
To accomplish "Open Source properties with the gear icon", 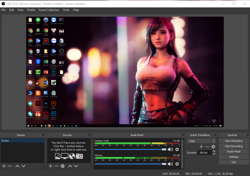I will [62, 166].
